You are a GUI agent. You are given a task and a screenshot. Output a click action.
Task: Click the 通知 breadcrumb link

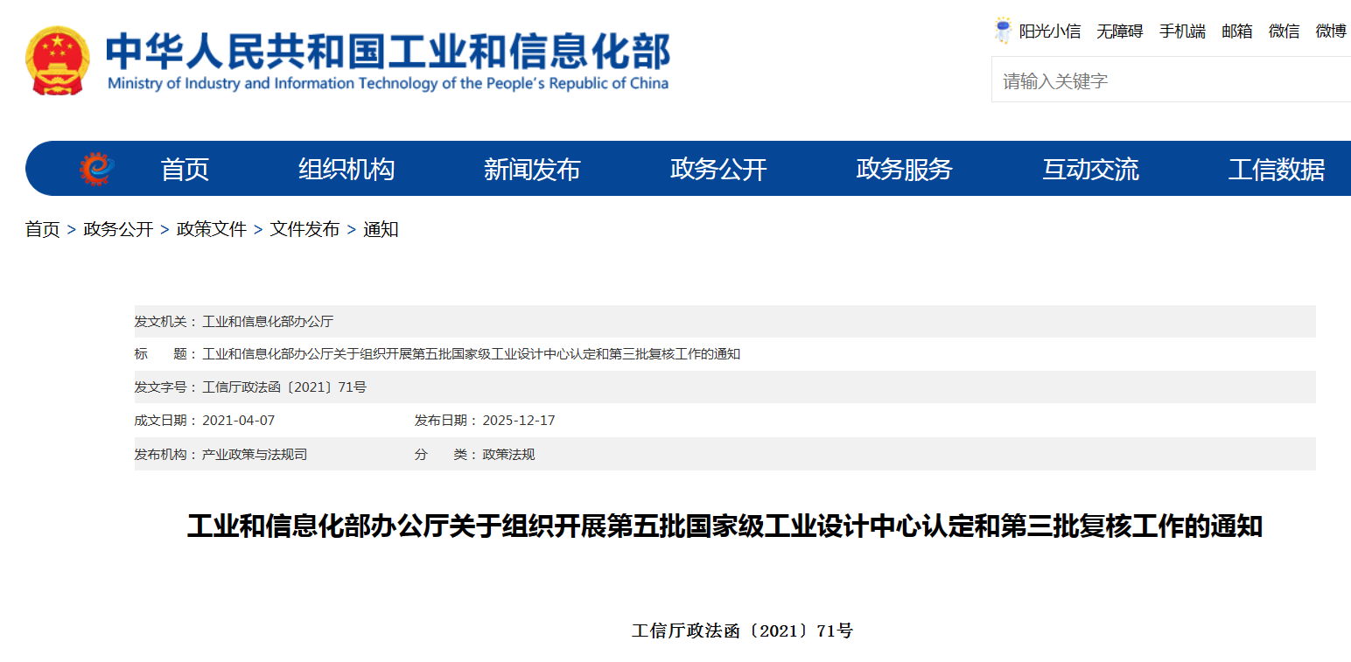coord(381,229)
